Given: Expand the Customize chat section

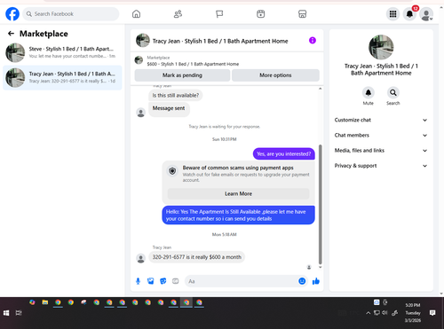Looking at the screenshot, I should coord(381,120).
